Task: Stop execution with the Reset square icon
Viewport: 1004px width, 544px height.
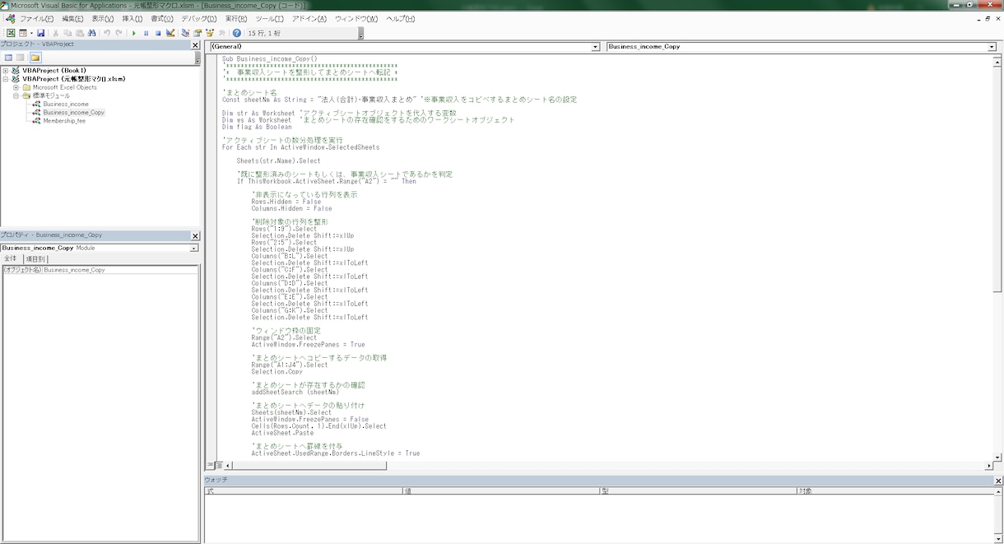Action: 158,33
